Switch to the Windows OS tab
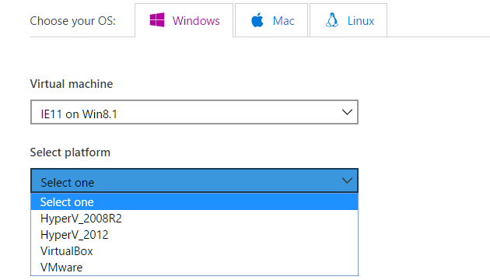This screenshot has height=280, width=490. point(184,20)
